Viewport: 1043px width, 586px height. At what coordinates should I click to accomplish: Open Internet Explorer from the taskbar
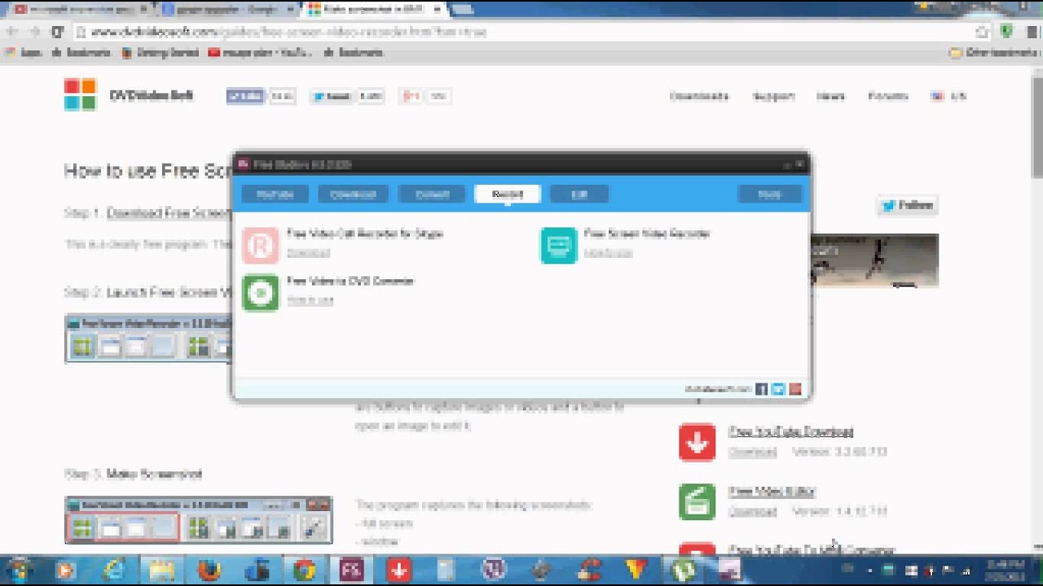[115, 570]
